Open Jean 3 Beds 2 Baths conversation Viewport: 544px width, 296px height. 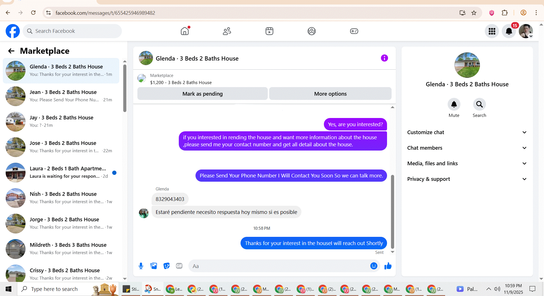(61, 96)
